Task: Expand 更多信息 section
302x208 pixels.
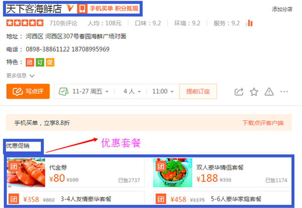Action: pos(21,76)
